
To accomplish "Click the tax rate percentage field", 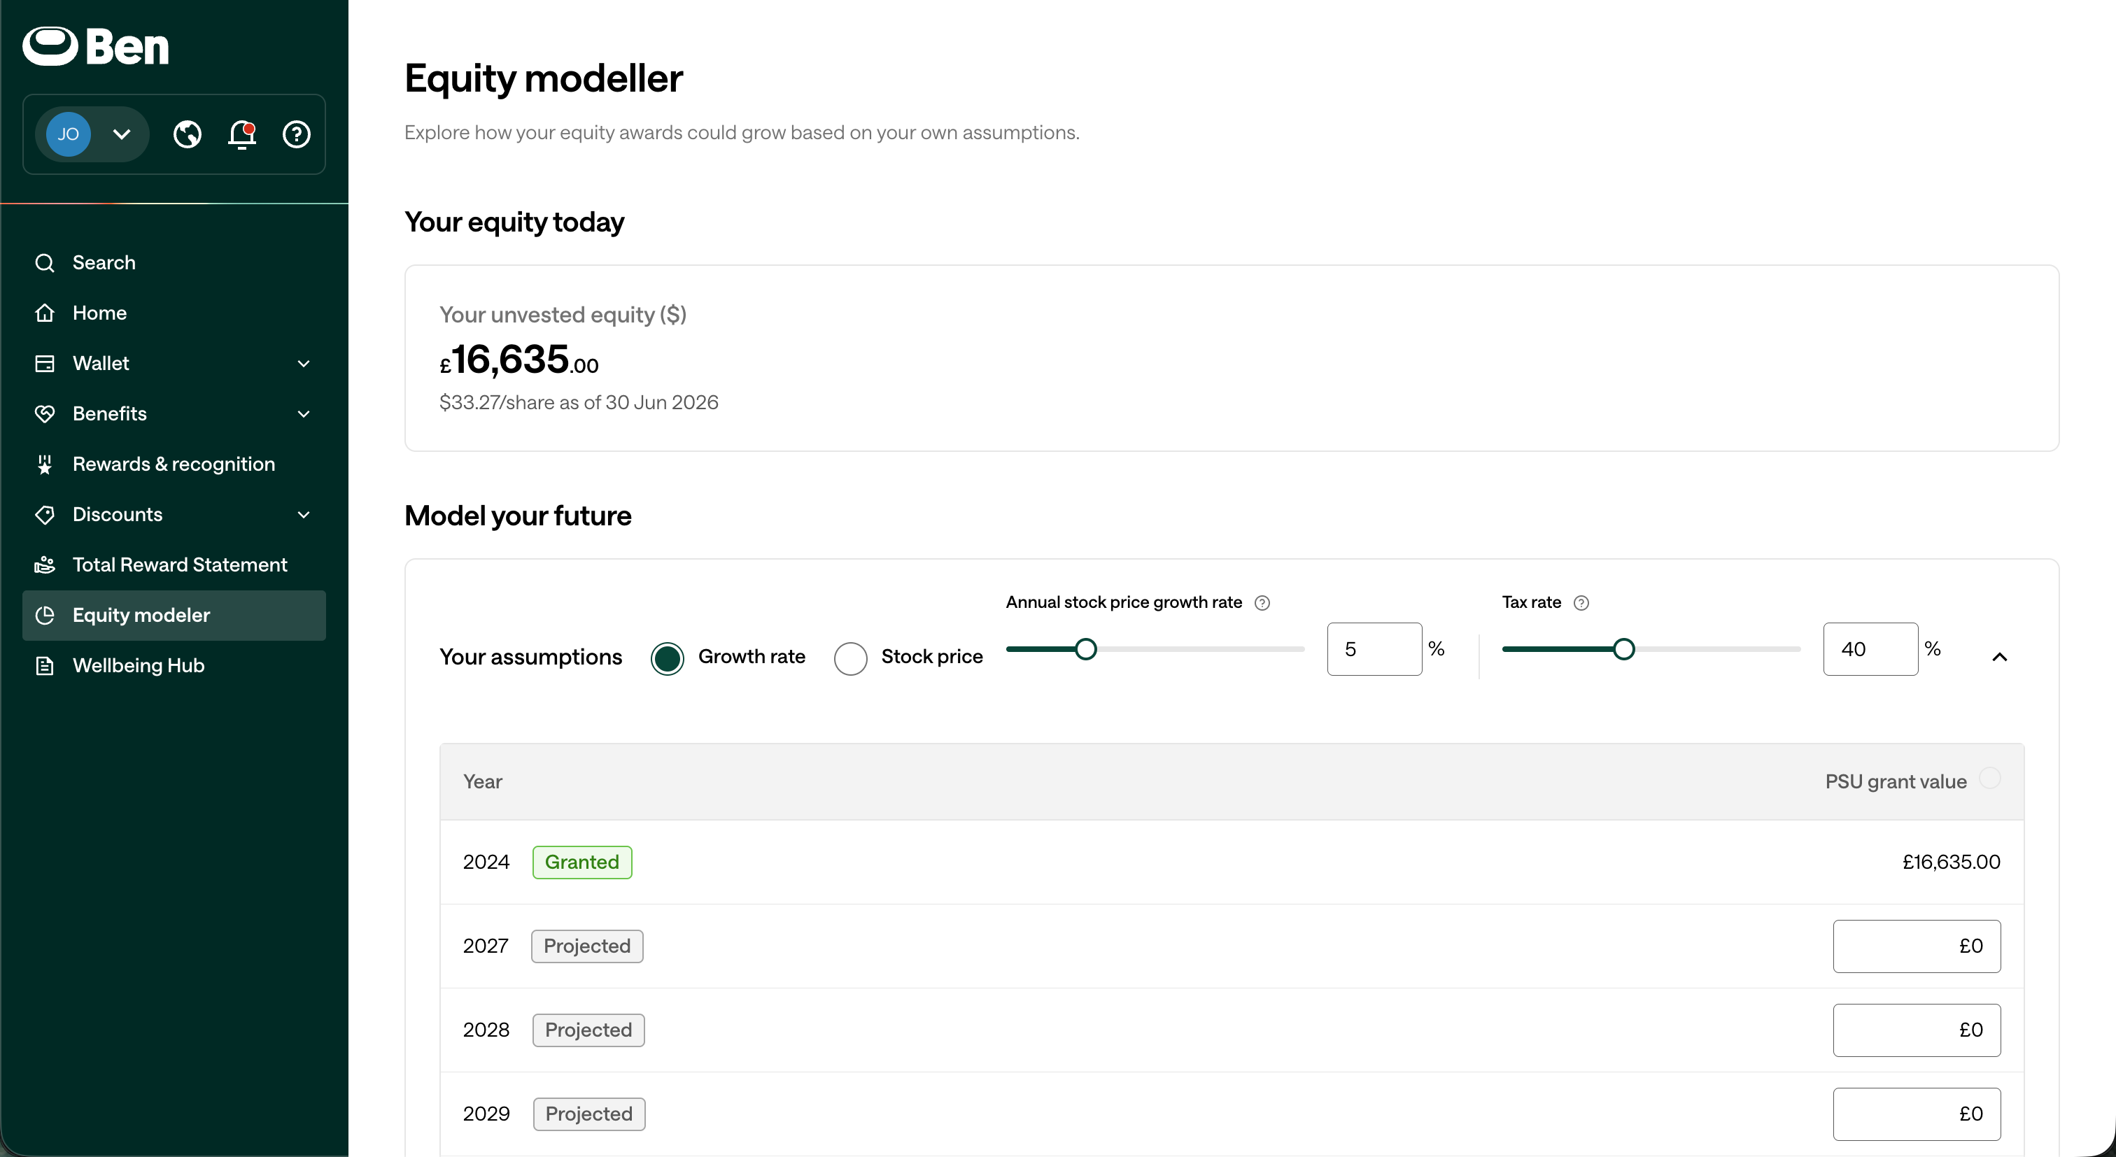I will 1870,648.
